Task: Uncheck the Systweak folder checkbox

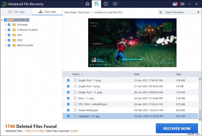Action: coord(9,25)
